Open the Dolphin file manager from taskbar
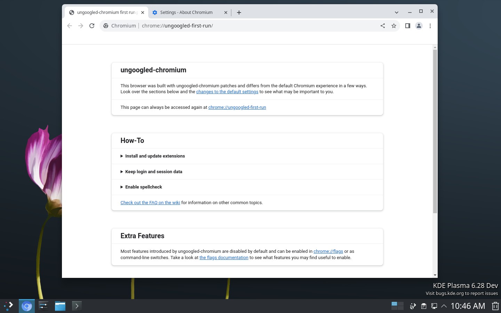This screenshot has width=501, height=313. click(60, 306)
